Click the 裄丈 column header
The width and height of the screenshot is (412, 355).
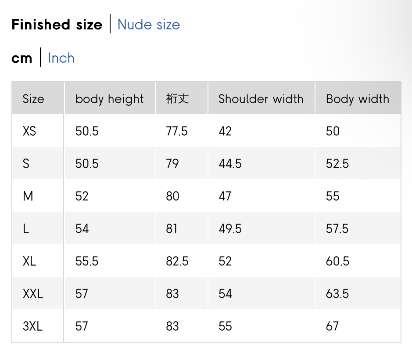point(177,99)
